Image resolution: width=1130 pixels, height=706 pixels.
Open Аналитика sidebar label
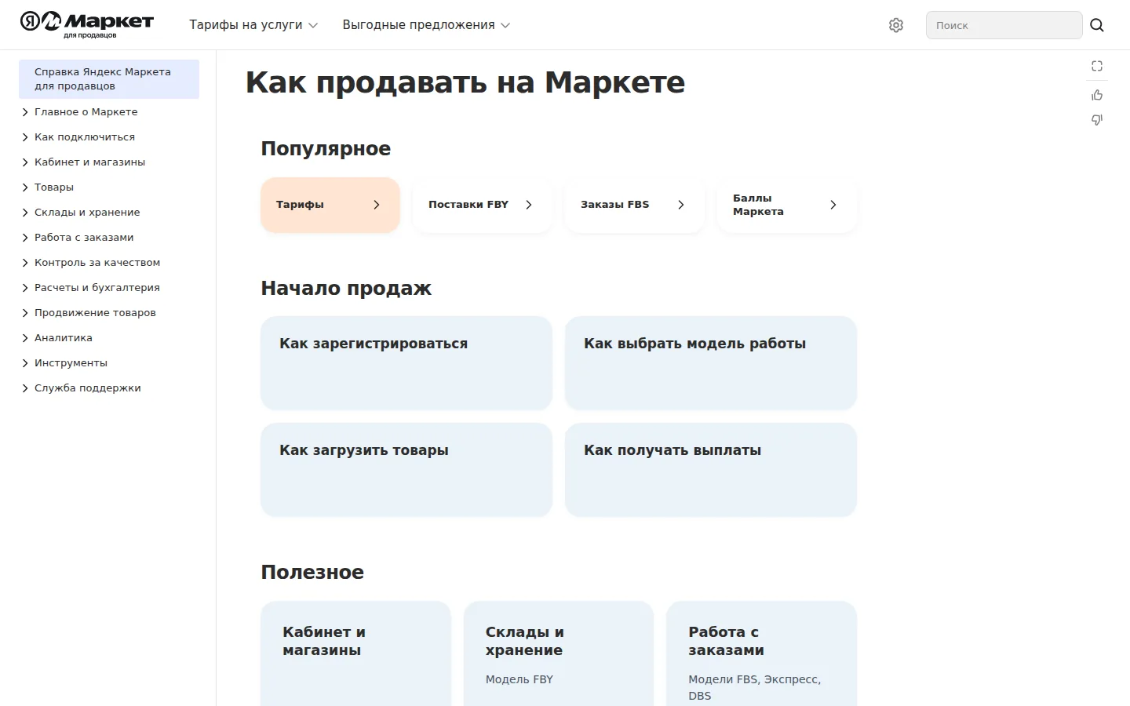tap(64, 338)
